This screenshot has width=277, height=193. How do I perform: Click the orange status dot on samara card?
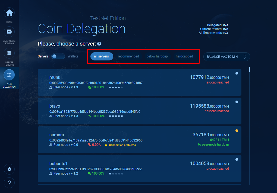[x=237, y=131]
